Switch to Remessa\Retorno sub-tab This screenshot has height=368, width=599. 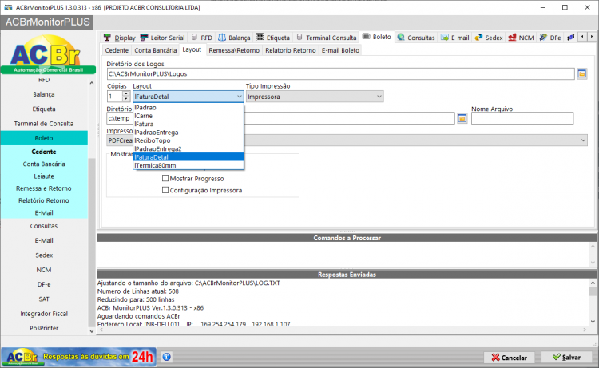[234, 50]
